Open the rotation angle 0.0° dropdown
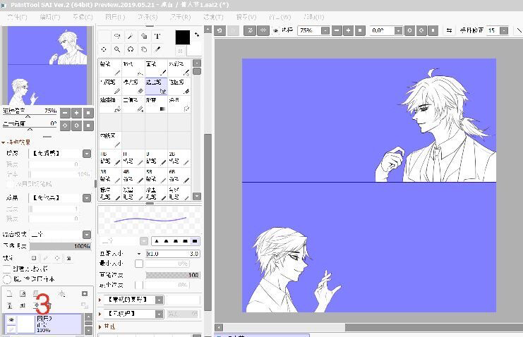The image size is (523, 337). (398, 31)
